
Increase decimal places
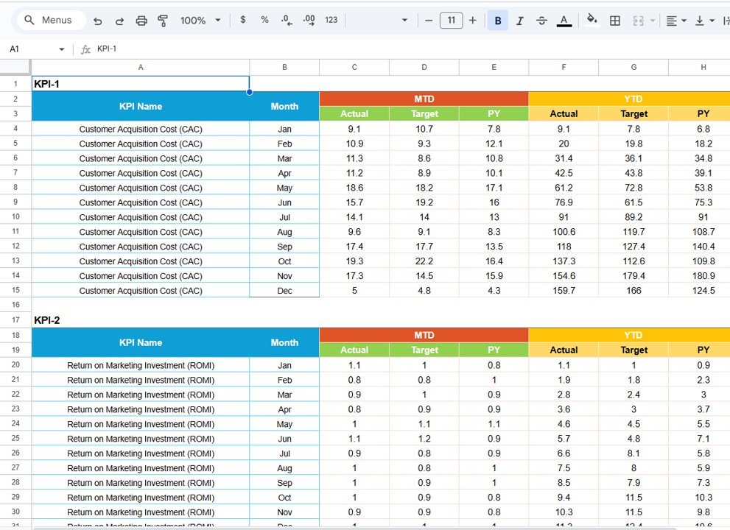pyautogui.click(x=309, y=20)
